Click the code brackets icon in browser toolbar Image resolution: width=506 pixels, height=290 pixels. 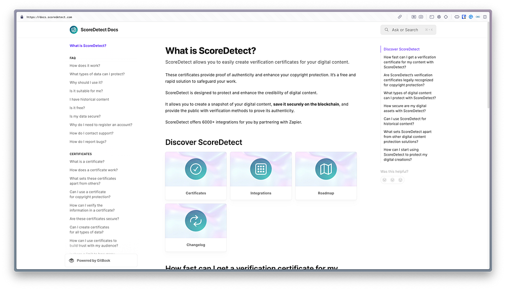pos(457,17)
